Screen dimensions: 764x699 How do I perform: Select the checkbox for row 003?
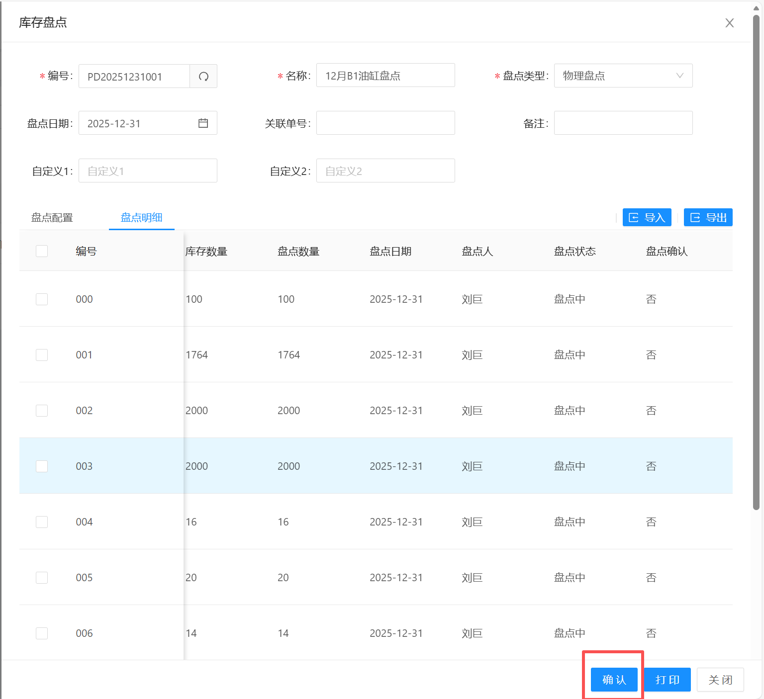click(42, 466)
